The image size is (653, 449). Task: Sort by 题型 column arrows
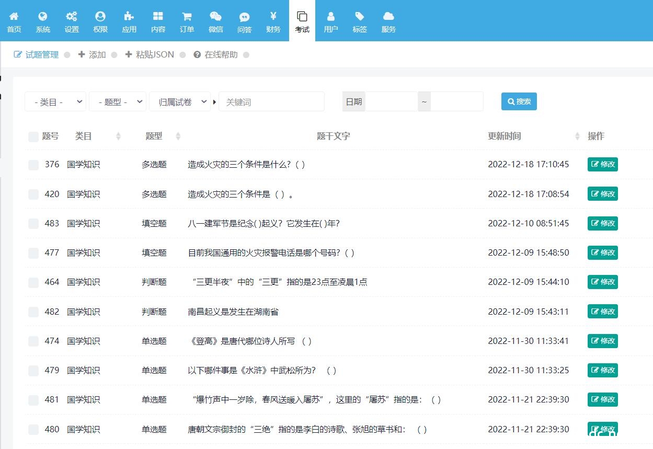pyautogui.click(x=178, y=136)
